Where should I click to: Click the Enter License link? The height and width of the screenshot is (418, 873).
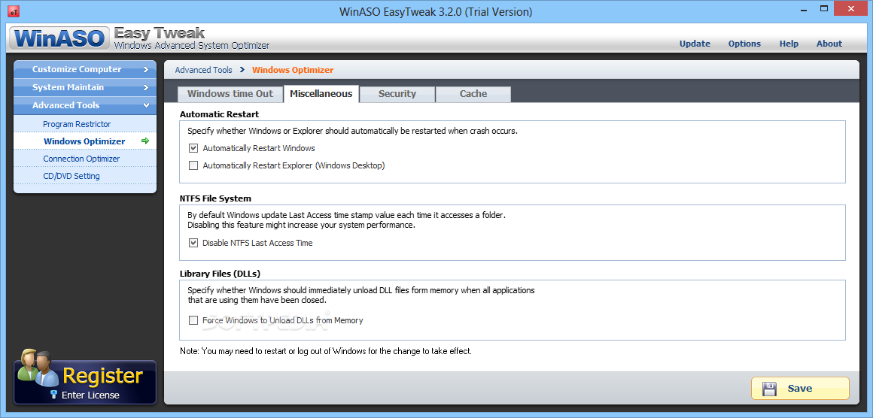(90, 395)
